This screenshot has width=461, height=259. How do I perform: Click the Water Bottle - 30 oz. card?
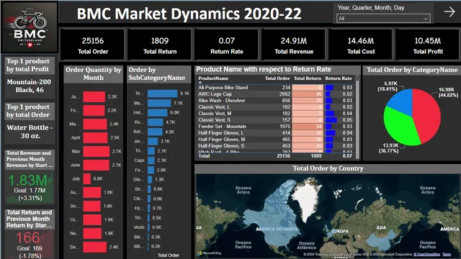[30, 132]
